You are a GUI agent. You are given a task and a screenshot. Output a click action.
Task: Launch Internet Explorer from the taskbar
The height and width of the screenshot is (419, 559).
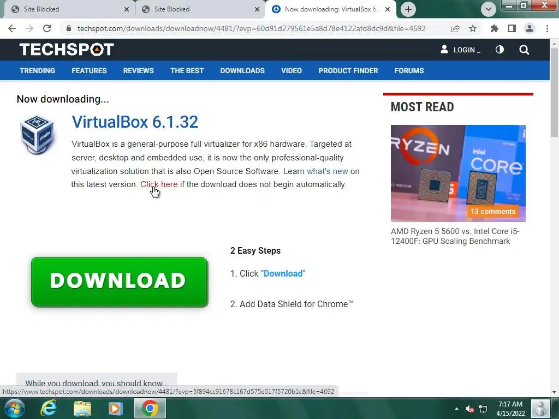[49, 408]
